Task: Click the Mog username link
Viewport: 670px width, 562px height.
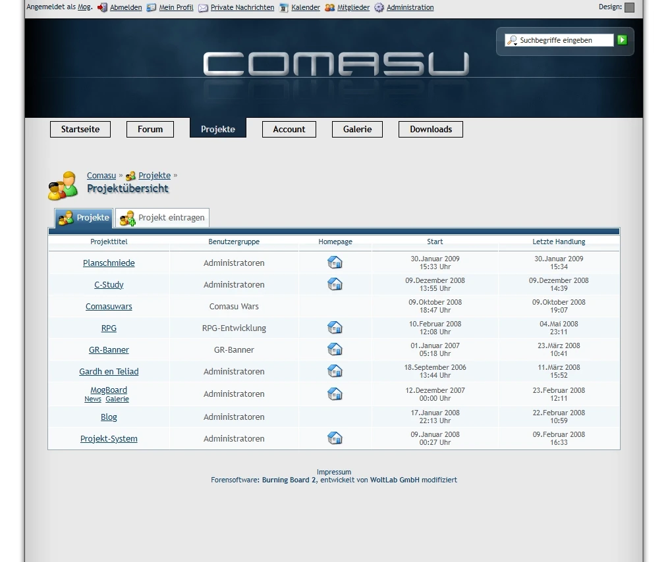Action: click(x=84, y=7)
